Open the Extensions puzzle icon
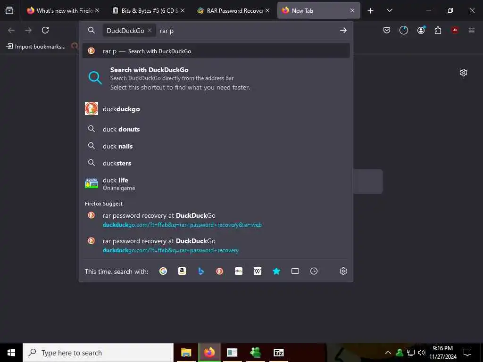Image resolution: width=483 pixels, height=362 pixels. coord(438,30)
